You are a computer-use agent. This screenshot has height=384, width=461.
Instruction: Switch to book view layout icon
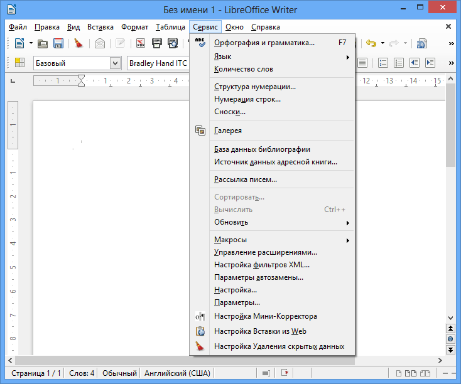pos(425,373)
